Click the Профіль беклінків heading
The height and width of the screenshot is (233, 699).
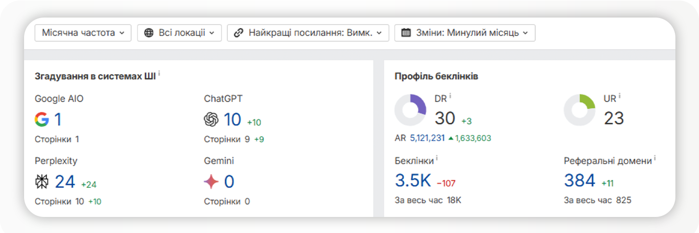436,77
